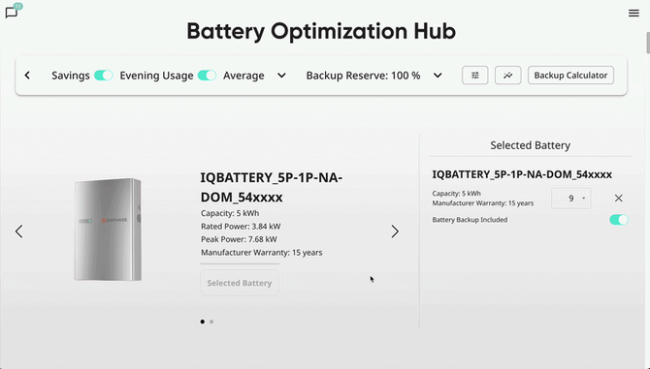Click the disabled Selected Battery button
Image resolution: width=650 pixels, height=369 pixels.
(x=240, y=283)
